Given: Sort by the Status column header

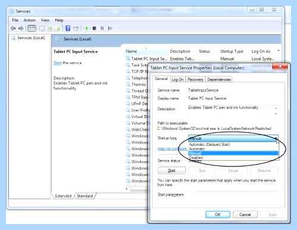Looking at the screenshot, I should pos(204,51).
